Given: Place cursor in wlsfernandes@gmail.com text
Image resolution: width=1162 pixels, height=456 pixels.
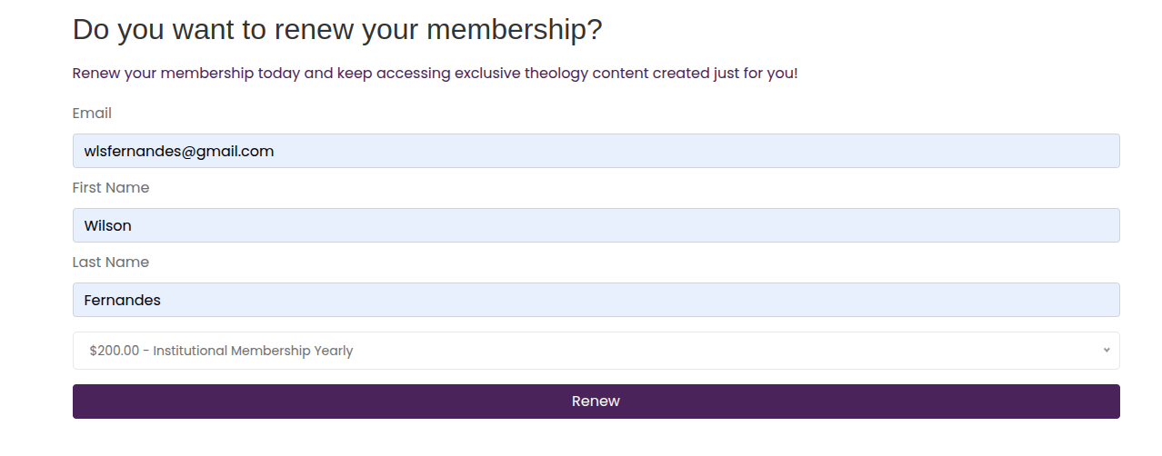Looking at the screenshot, I should coord(179,151).
